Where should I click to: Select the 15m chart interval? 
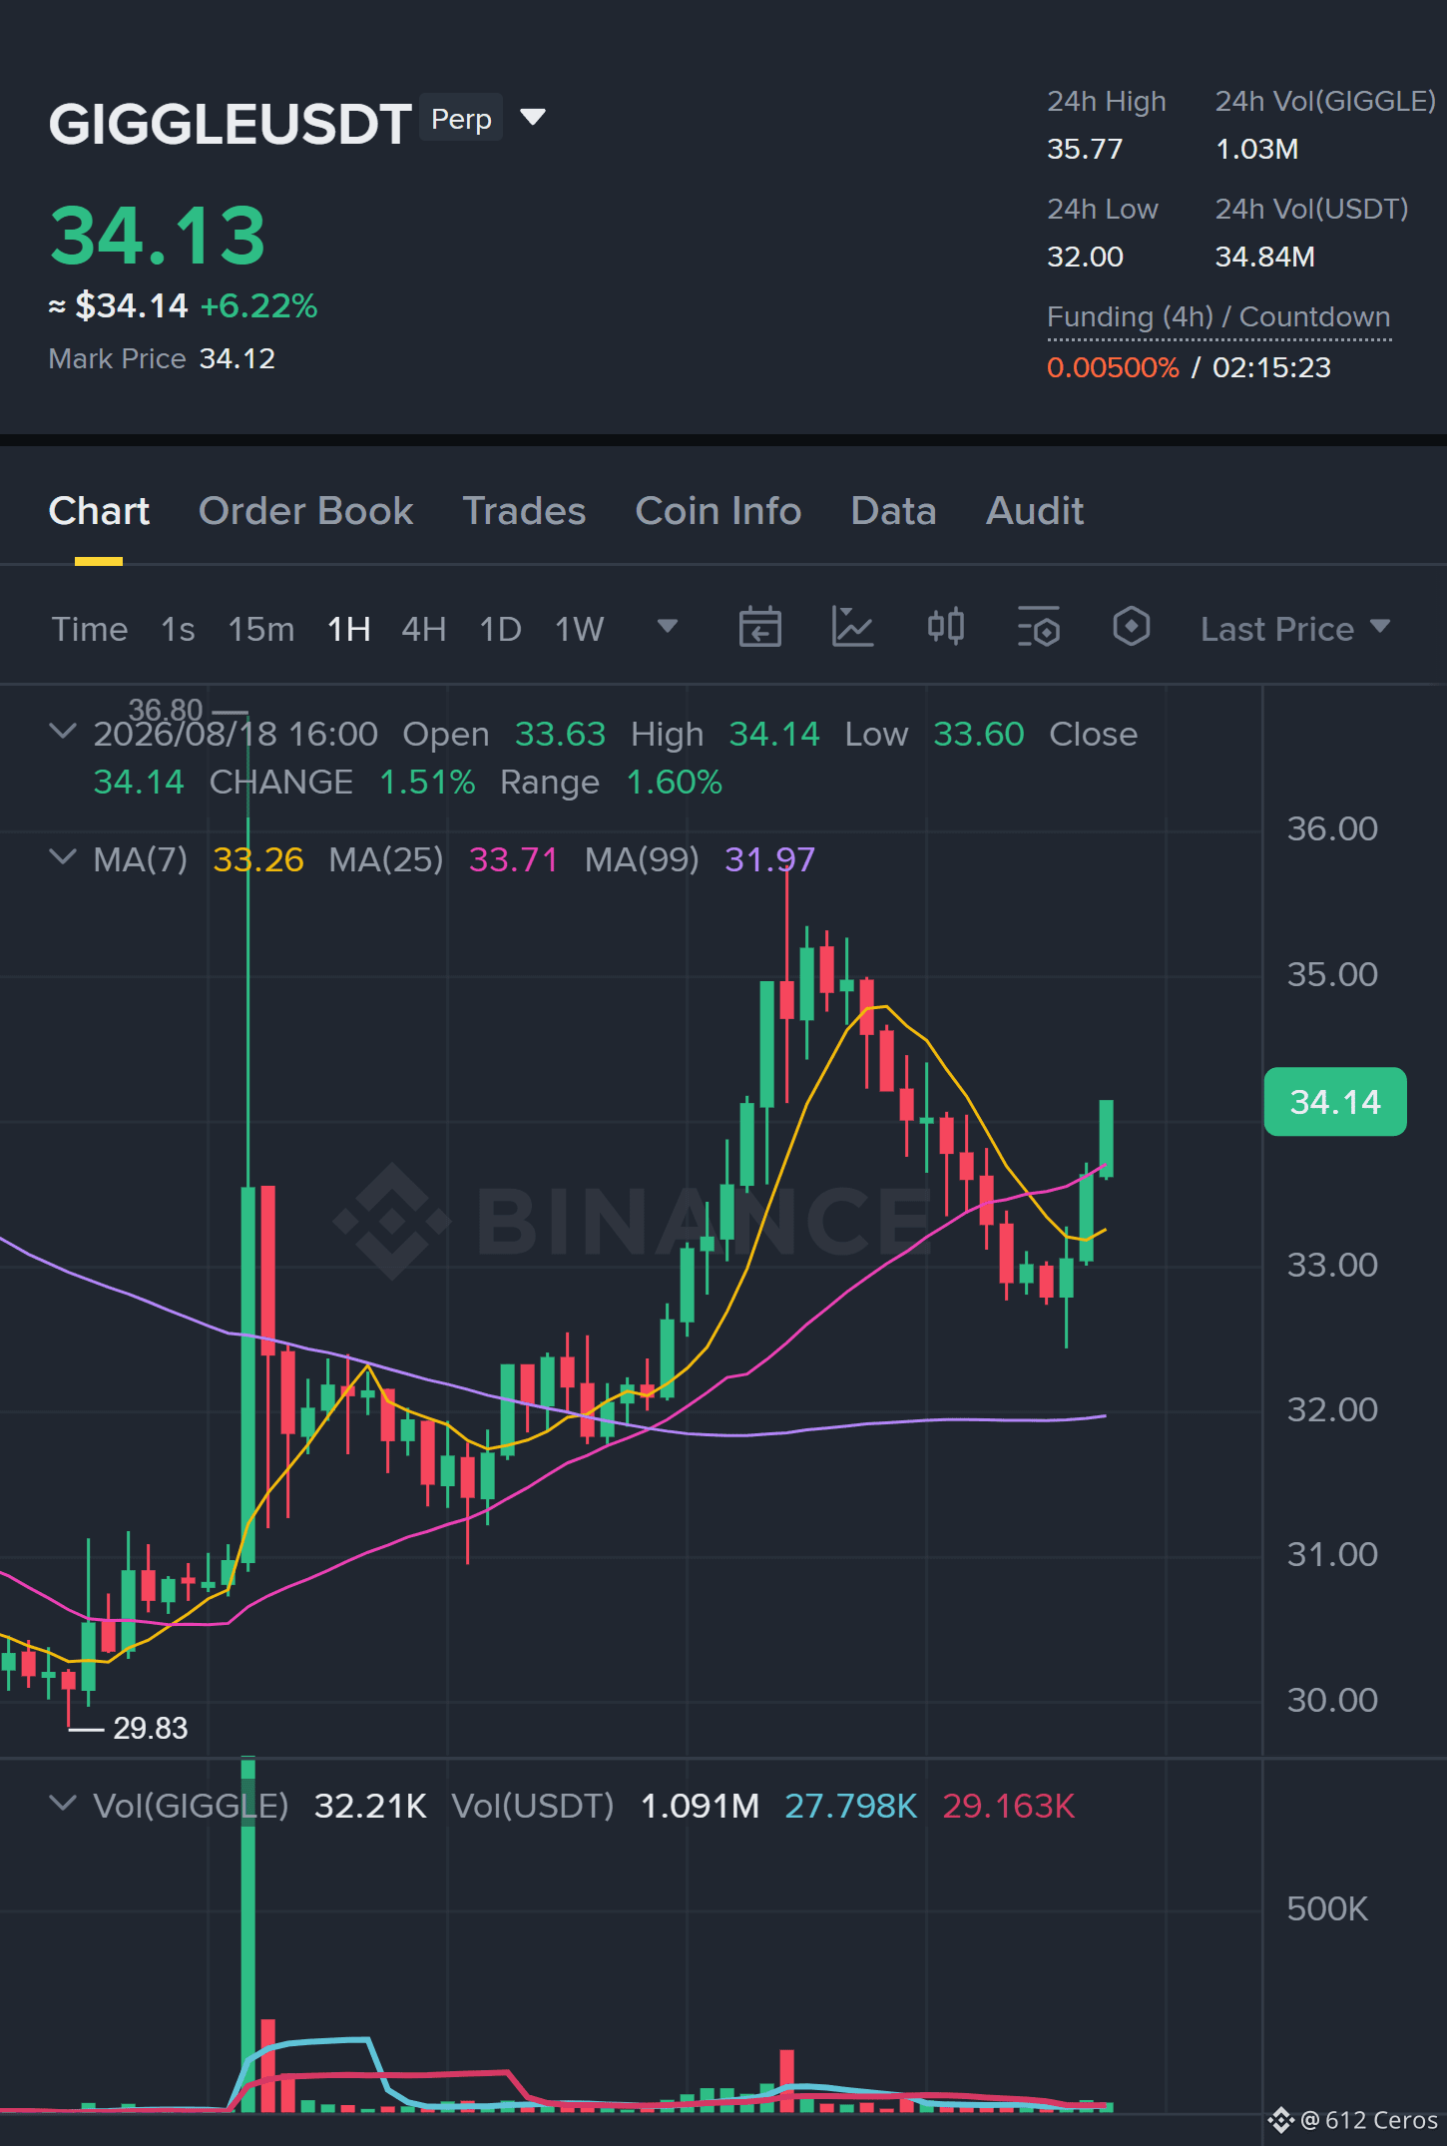(x=261, y=629)
